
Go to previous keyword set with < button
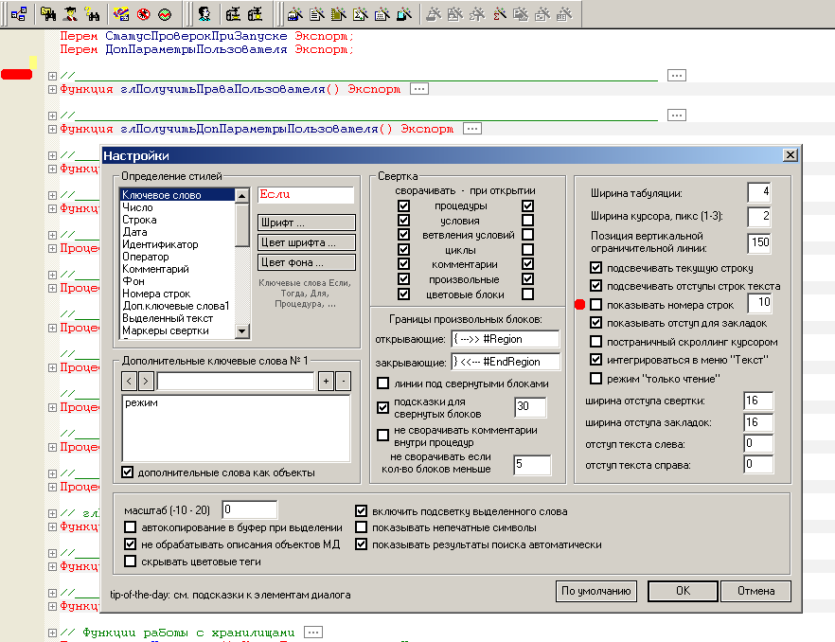click(130, 382)
